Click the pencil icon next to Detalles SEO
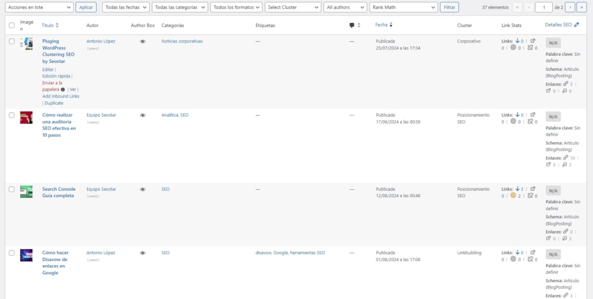 [x=577, y=25]
